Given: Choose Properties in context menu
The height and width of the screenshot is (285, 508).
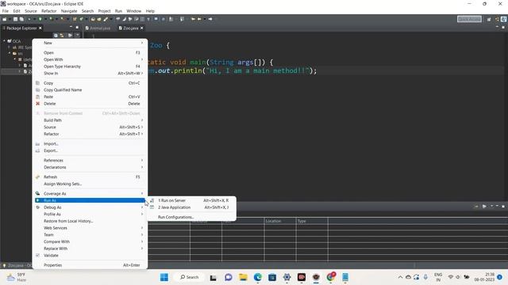Looking at the screenshot, I should pos(90,265).
